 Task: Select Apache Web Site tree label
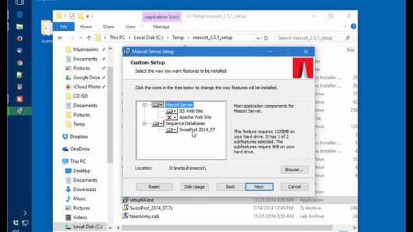[195, 117]
